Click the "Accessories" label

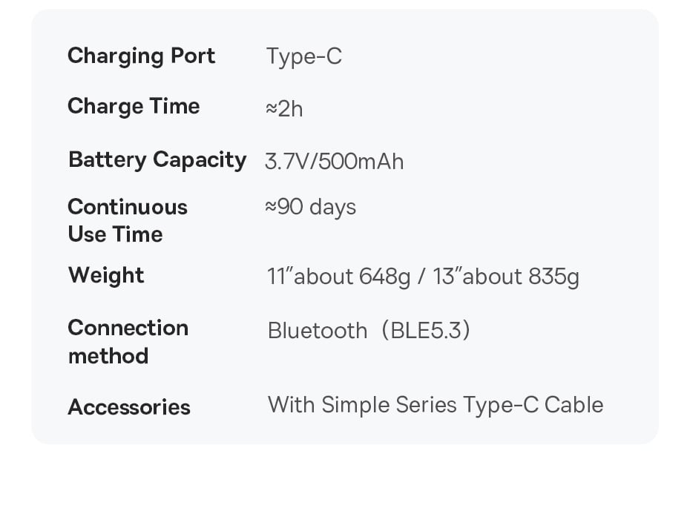pyautogui.click(x=129, y=407)
